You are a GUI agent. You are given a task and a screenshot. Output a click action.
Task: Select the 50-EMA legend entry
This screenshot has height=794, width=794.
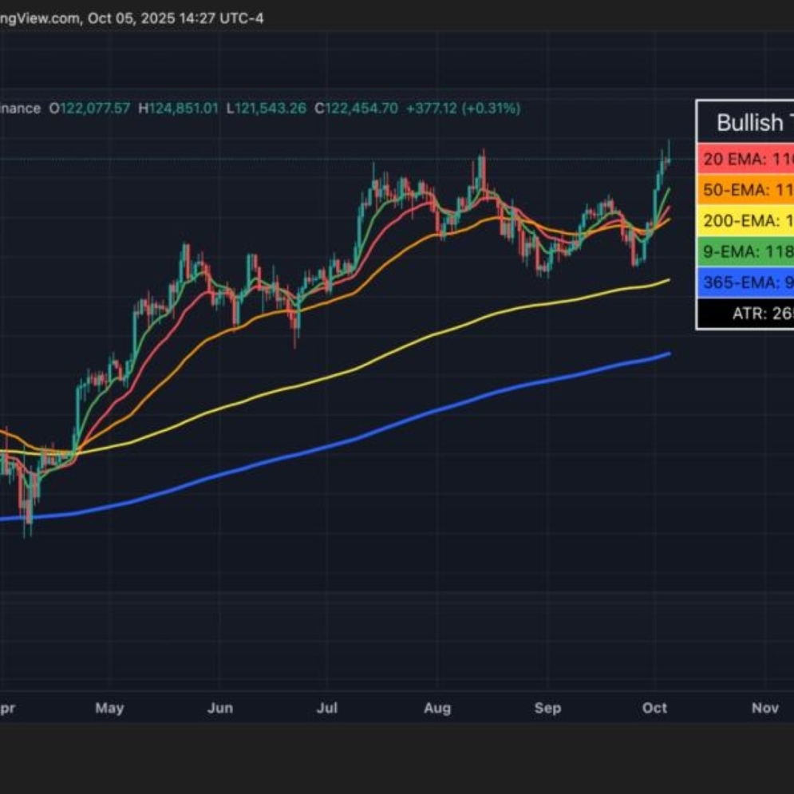(746, 190)
